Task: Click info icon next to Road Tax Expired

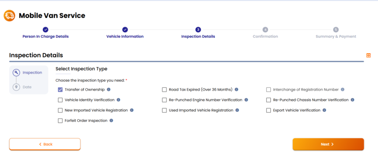Action: (x=236, y=90)
